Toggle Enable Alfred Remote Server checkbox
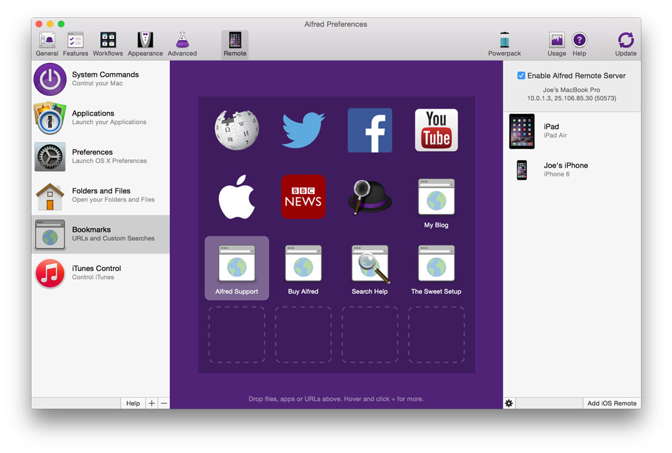Screen dimensions: 672x453 (521, 75)
